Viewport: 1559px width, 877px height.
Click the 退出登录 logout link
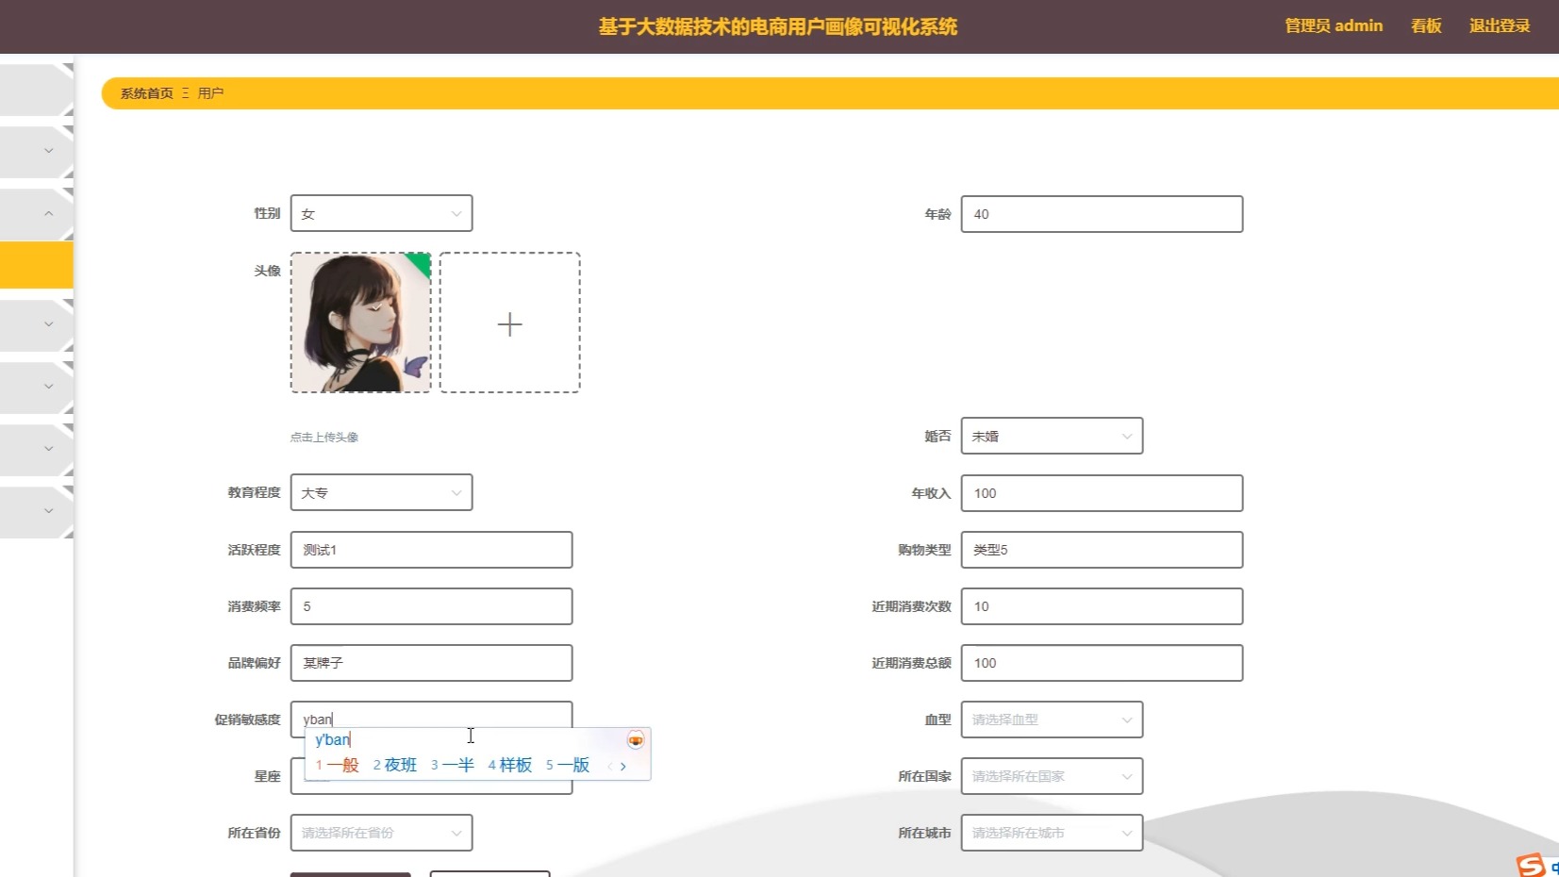pyautogui.click(x=1499, y=25)
